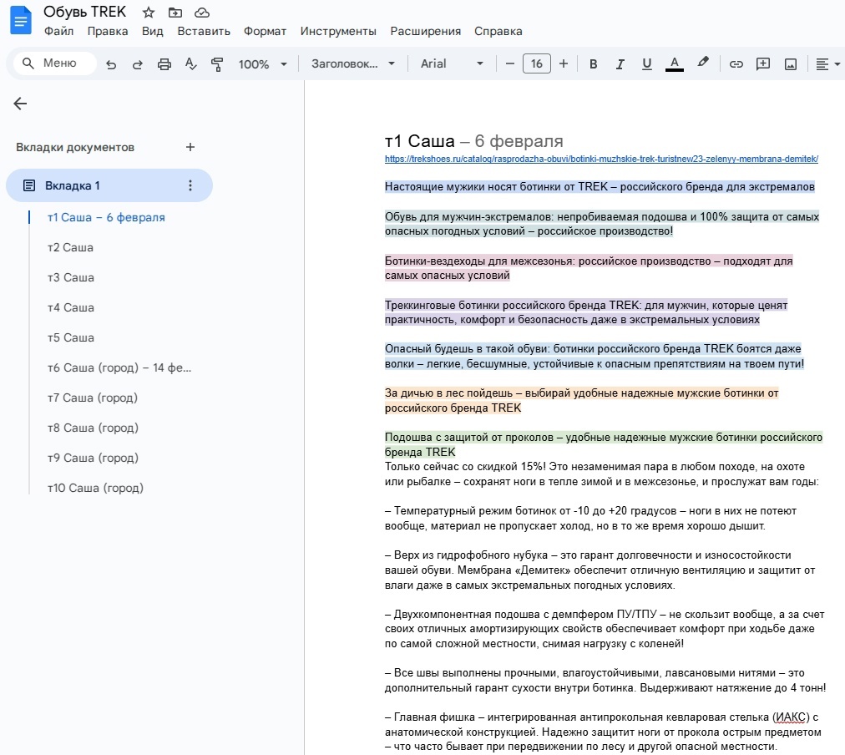Open the highlight color pen tool
Image resolution: width=845 pixels, height=755 pixels.
[703, 63]
